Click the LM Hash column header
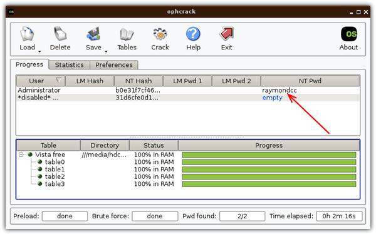376x234 pixels. tap(90, 81)
